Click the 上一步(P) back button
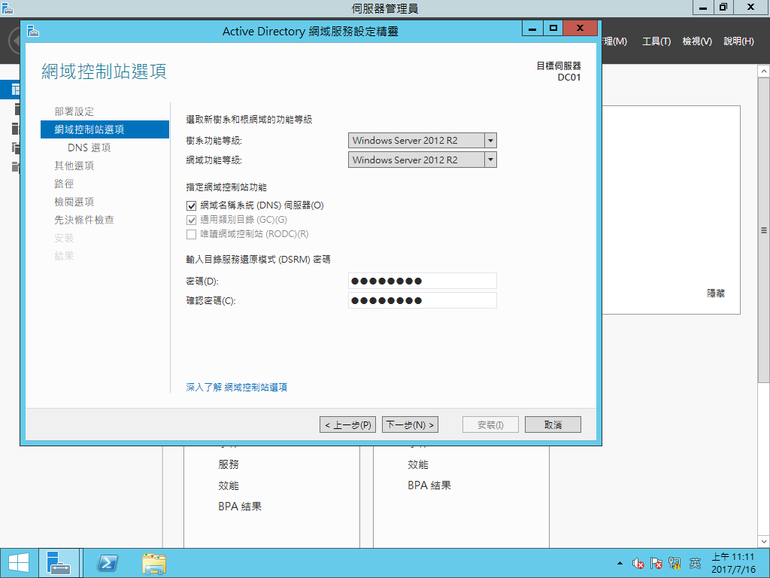 (347, 424)
